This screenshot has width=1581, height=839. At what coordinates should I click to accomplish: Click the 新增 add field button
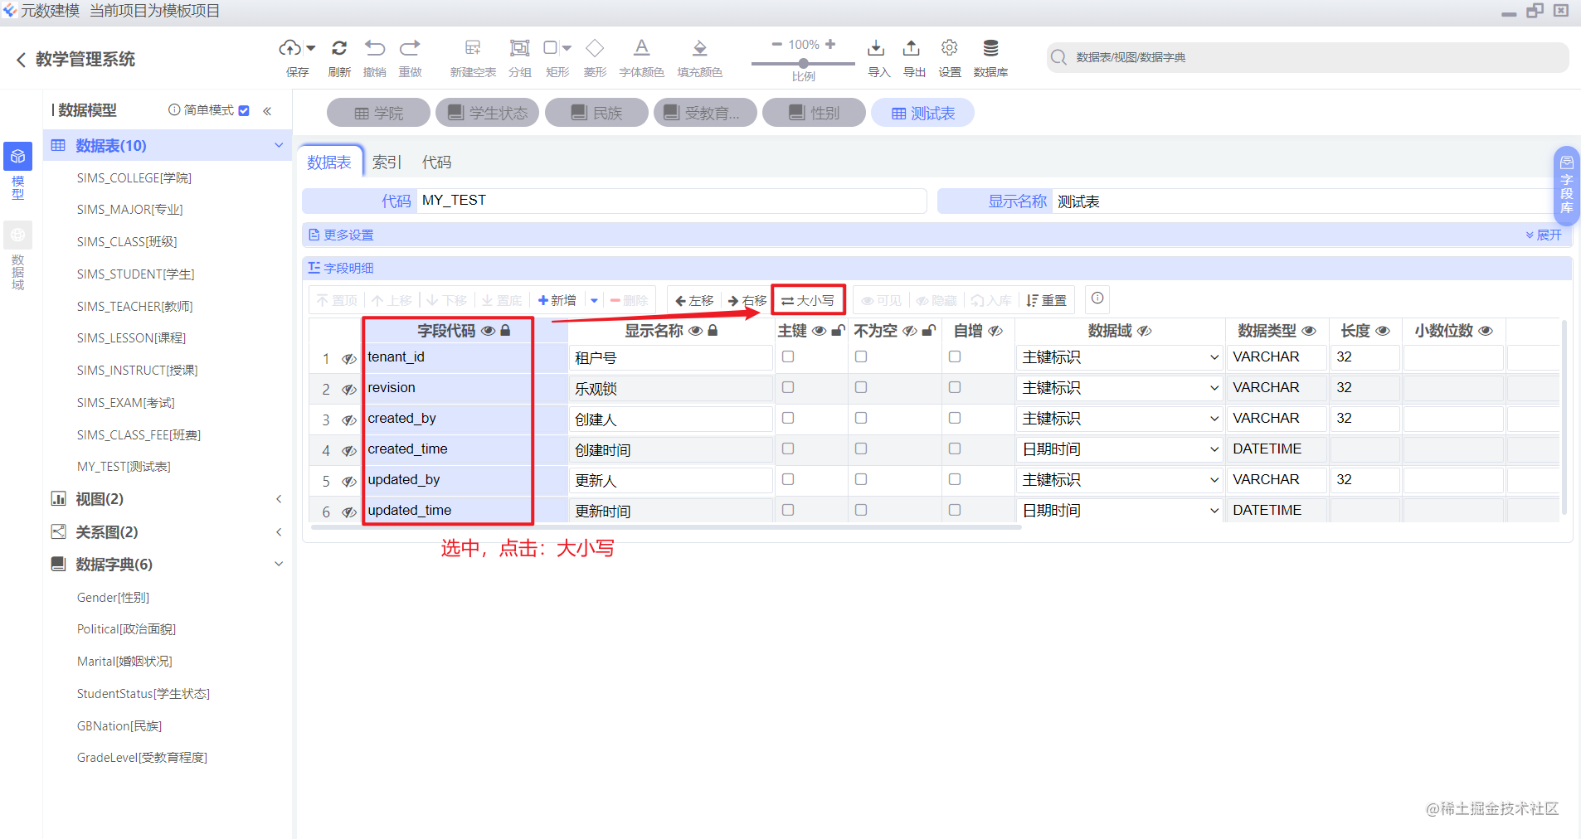coord(557,300)
